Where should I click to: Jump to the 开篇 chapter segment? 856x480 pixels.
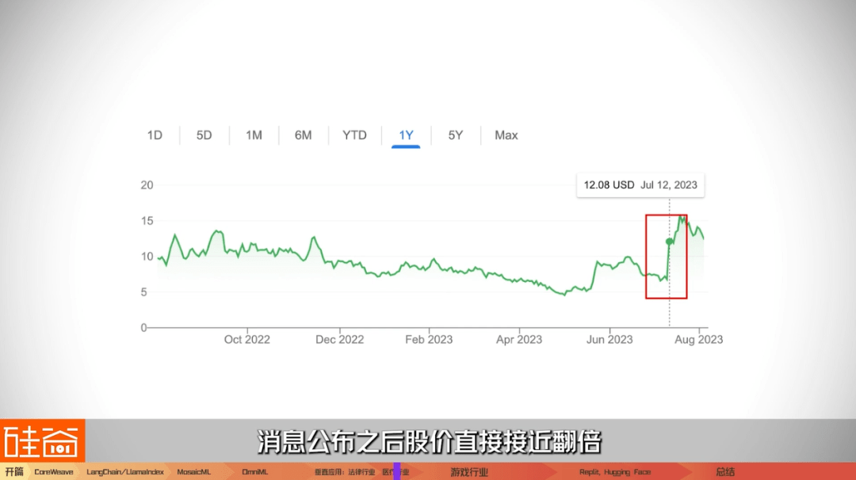coord(14,472)
